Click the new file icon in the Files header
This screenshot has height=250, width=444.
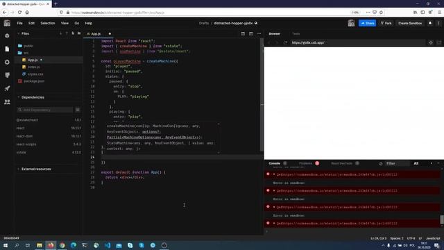[x=73, y=33]
